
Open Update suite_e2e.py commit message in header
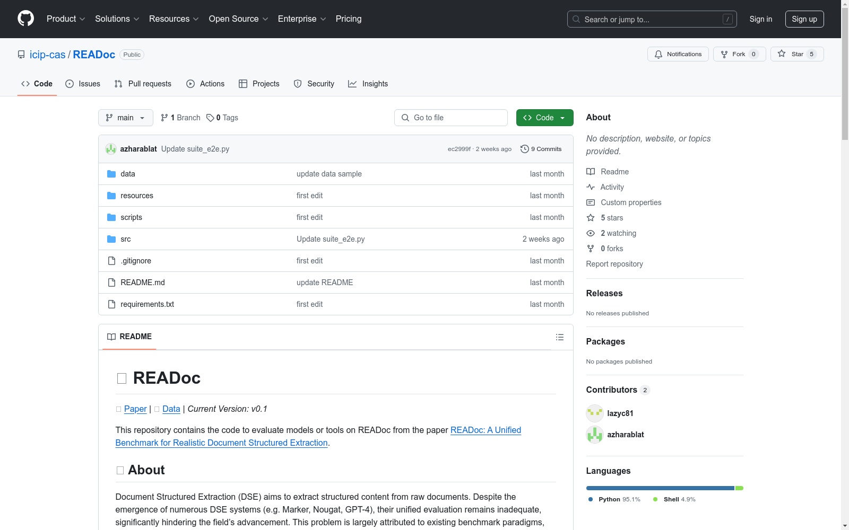pos(195,149)
